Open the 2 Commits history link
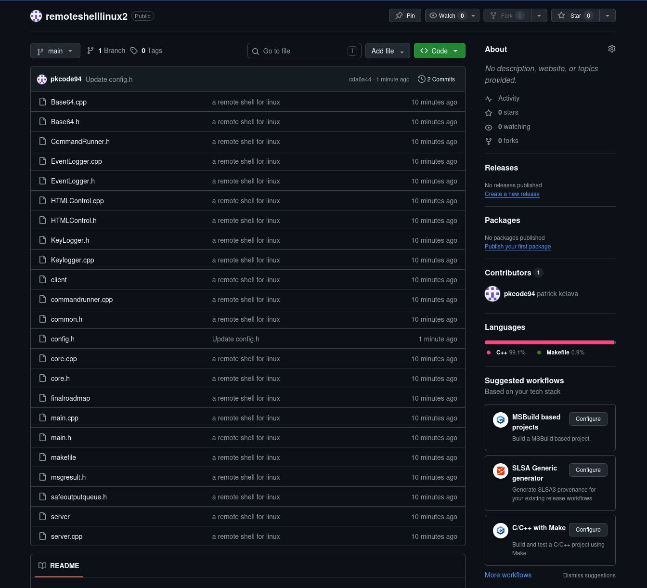 point(436,79)
